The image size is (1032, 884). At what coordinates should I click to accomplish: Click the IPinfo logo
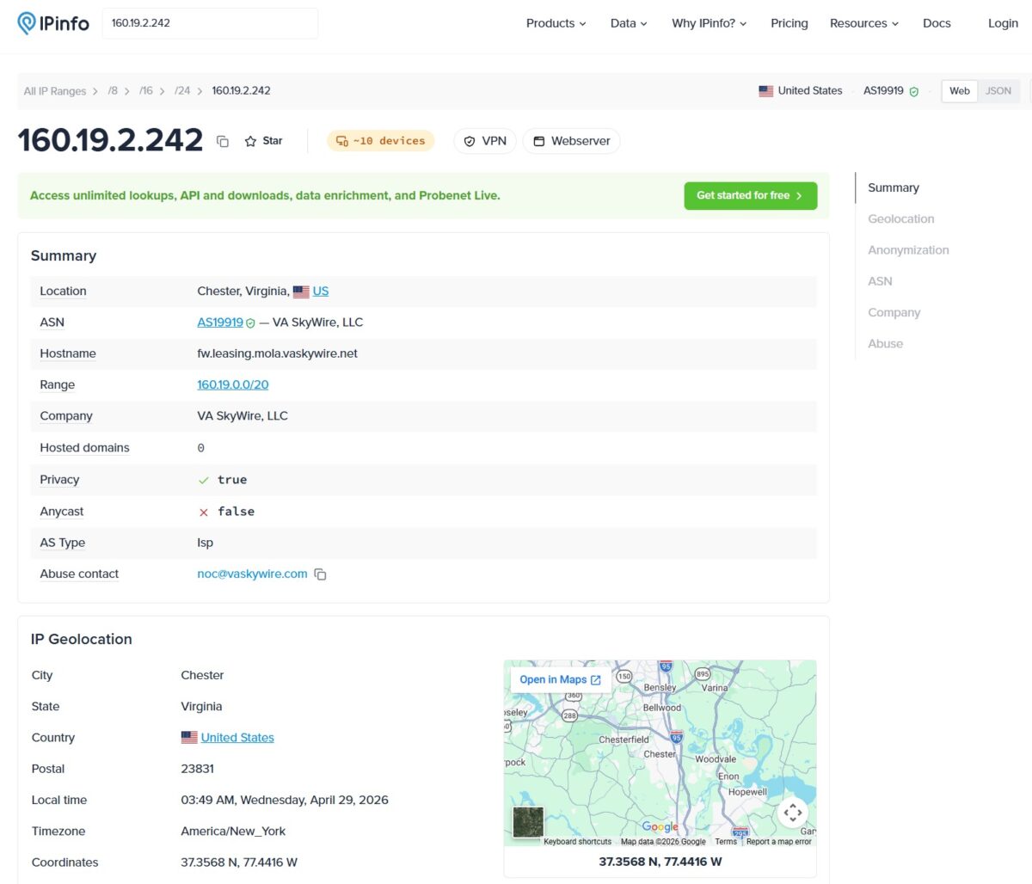[53, 23]
